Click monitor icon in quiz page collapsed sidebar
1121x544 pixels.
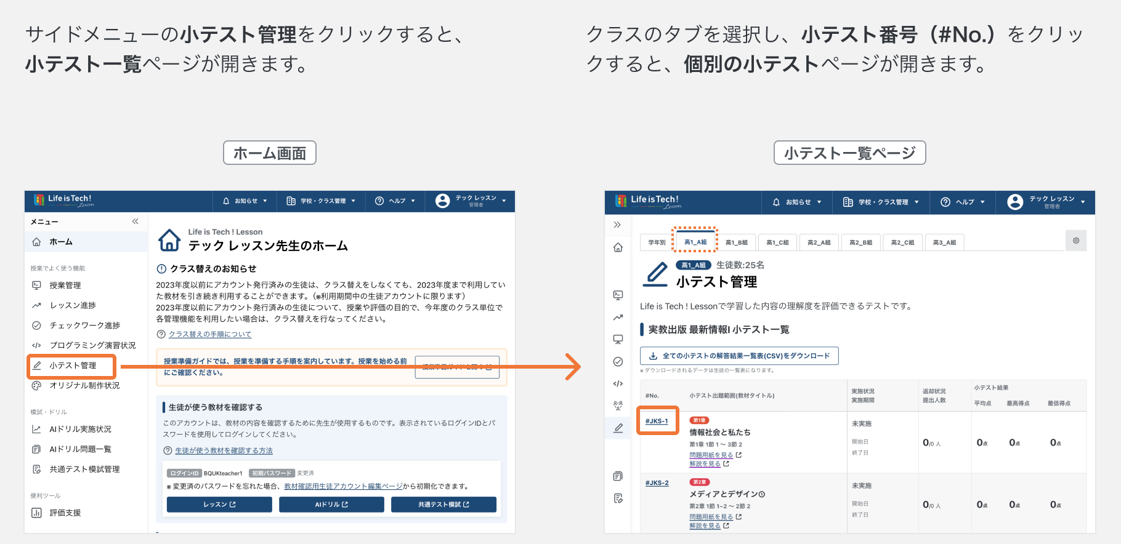[x=618, y=339]
